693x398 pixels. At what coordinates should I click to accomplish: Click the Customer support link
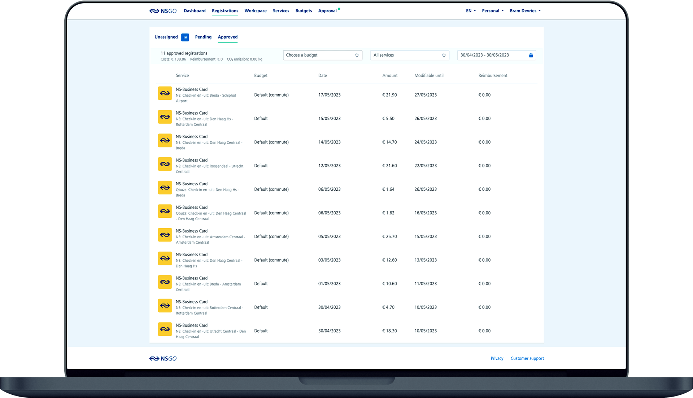tap(527, 358)
